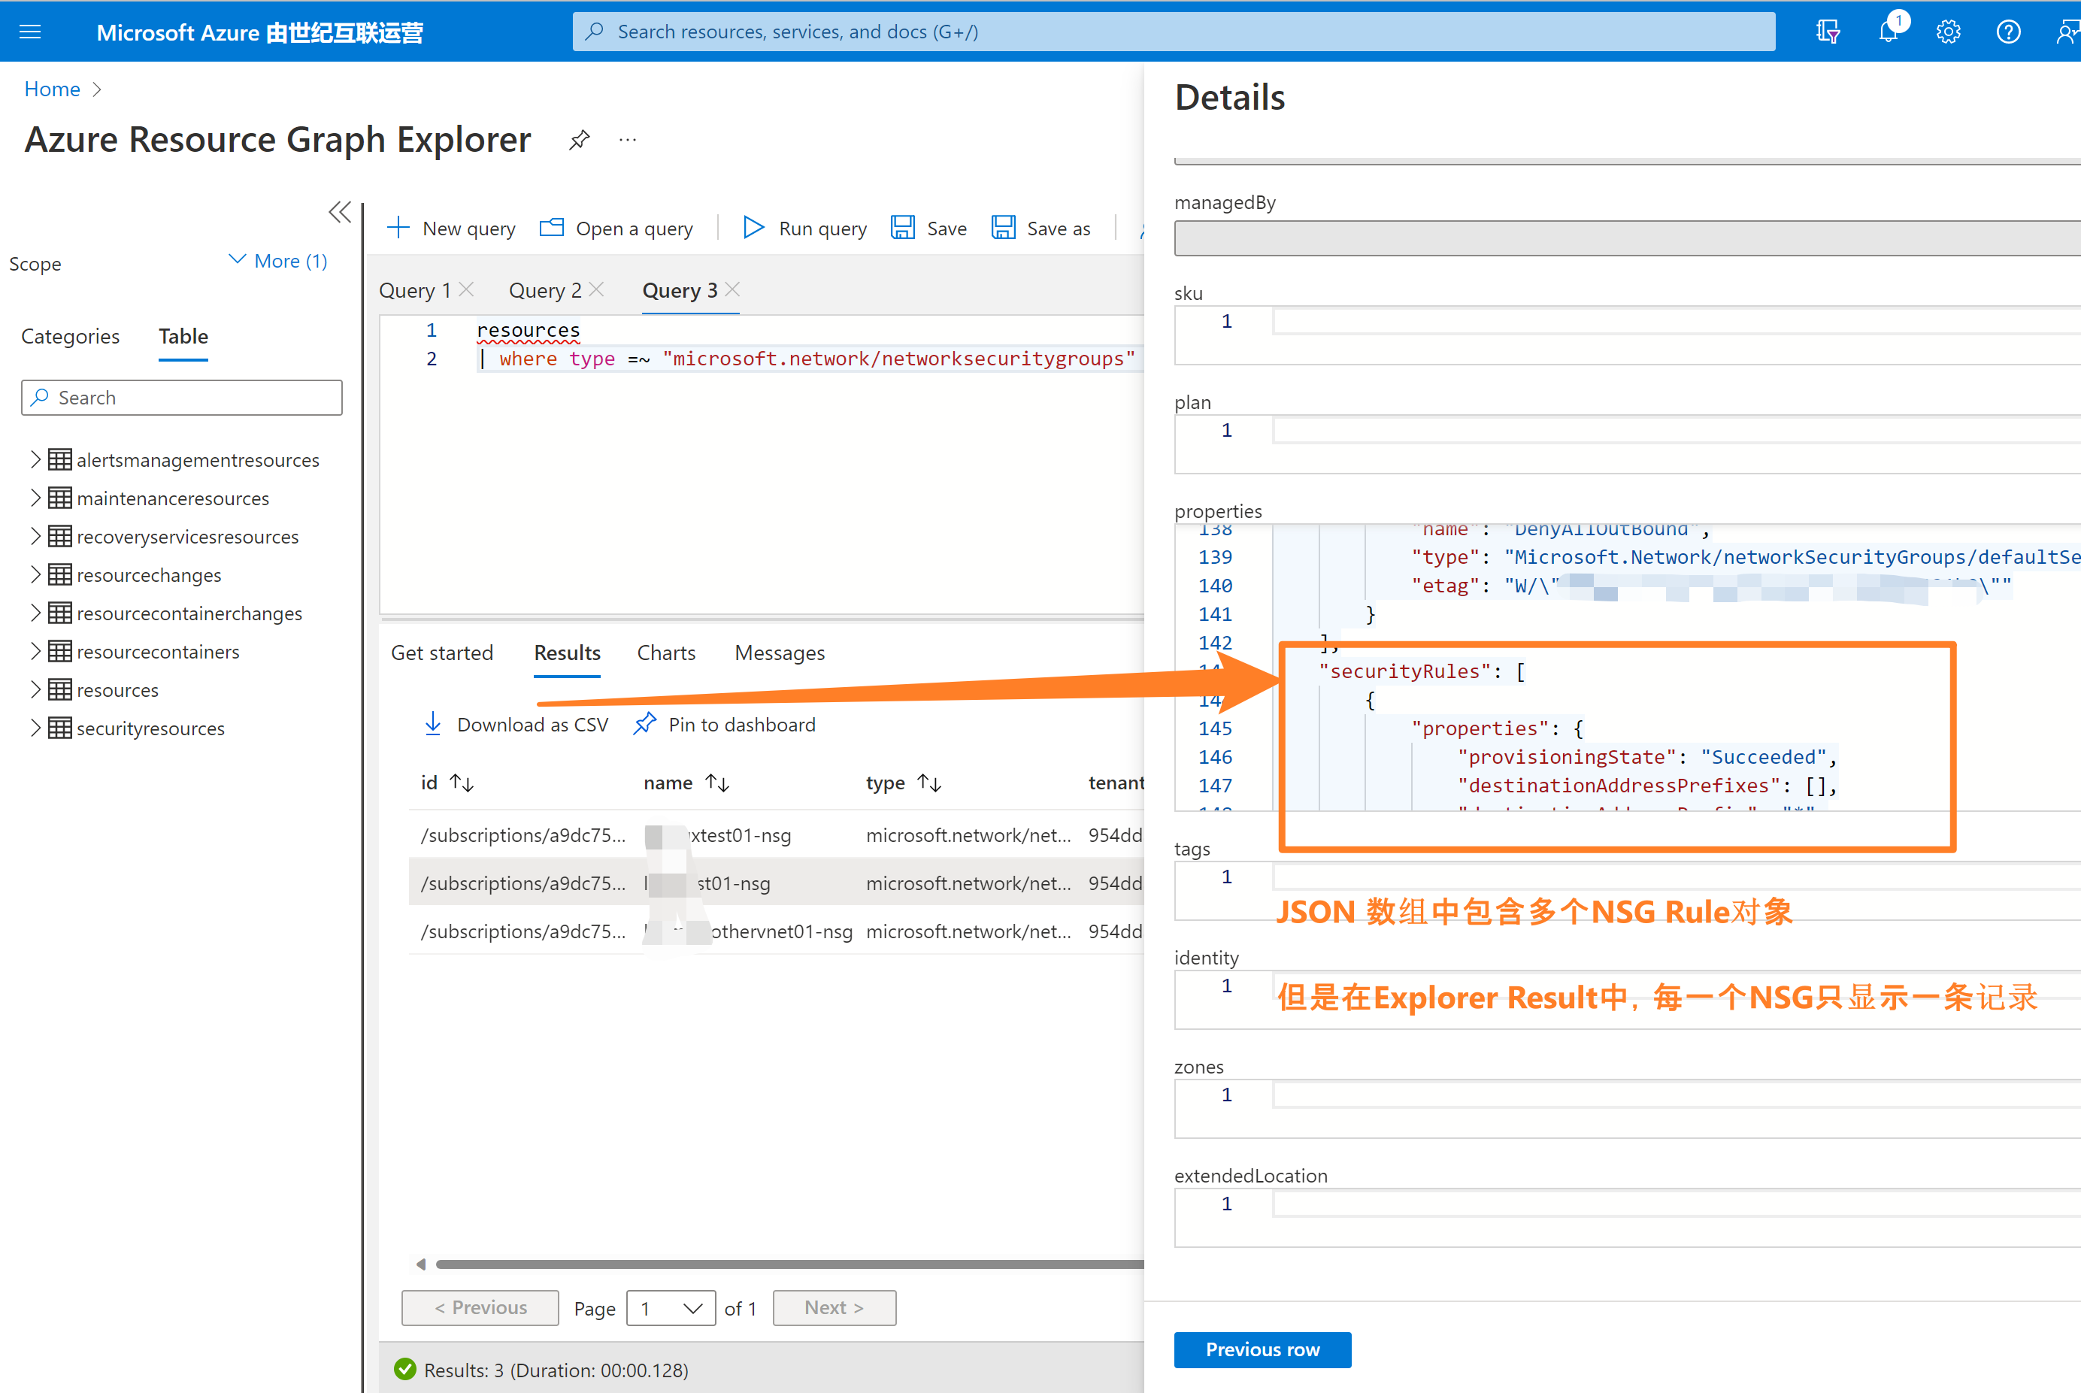2081x1393 pixels.
Task: Toggle sort on the name column
Action: (716, 783)
